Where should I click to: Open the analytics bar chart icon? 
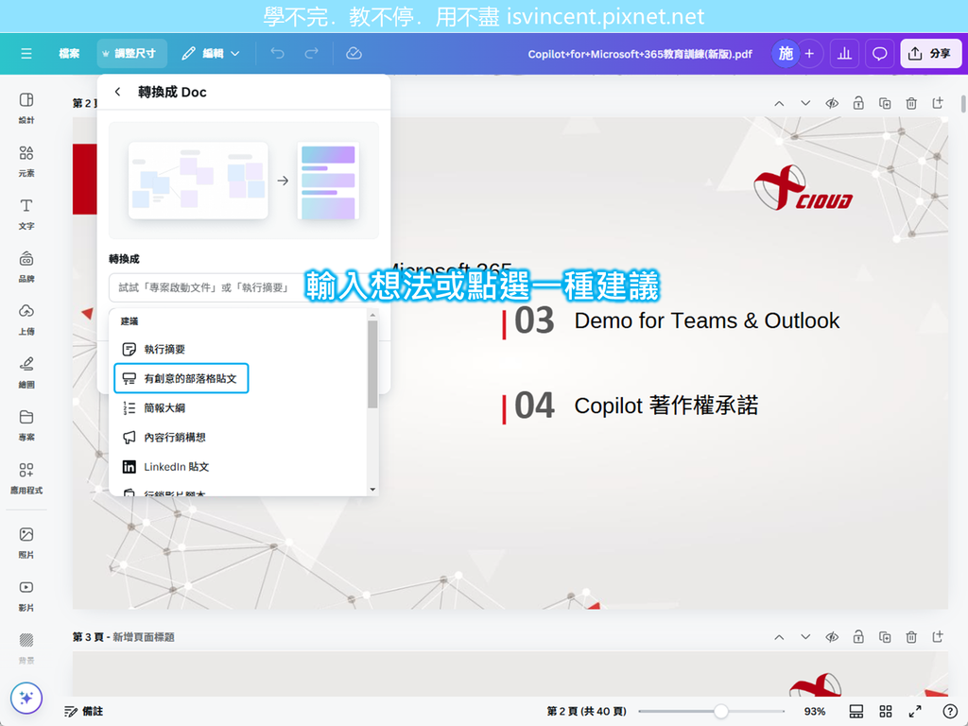(844, 54)
